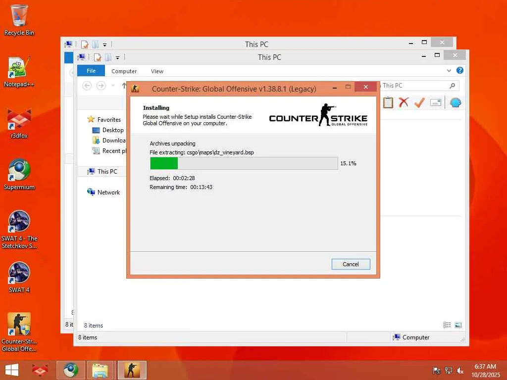Click the muted volume tray icon
Image resolution: width=507 pixels, height=380 pixels.
460,371
